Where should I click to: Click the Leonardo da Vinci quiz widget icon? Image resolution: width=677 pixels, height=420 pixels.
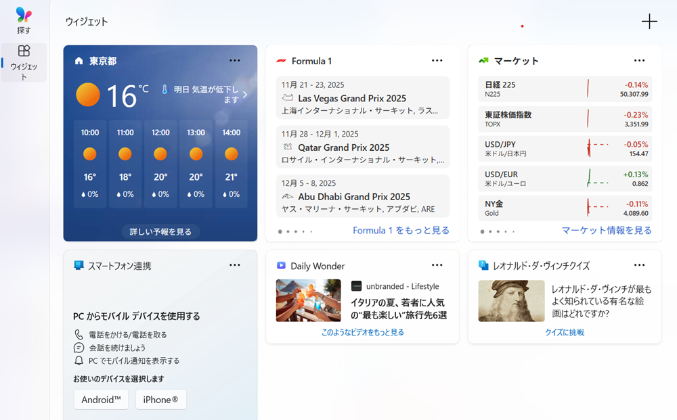(x=482, y=264)
